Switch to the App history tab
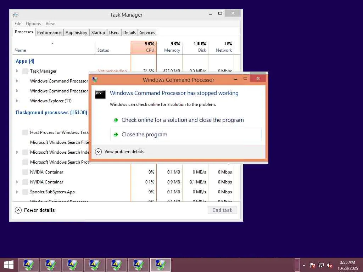363x272 pixels. click(x=77, y=32)
